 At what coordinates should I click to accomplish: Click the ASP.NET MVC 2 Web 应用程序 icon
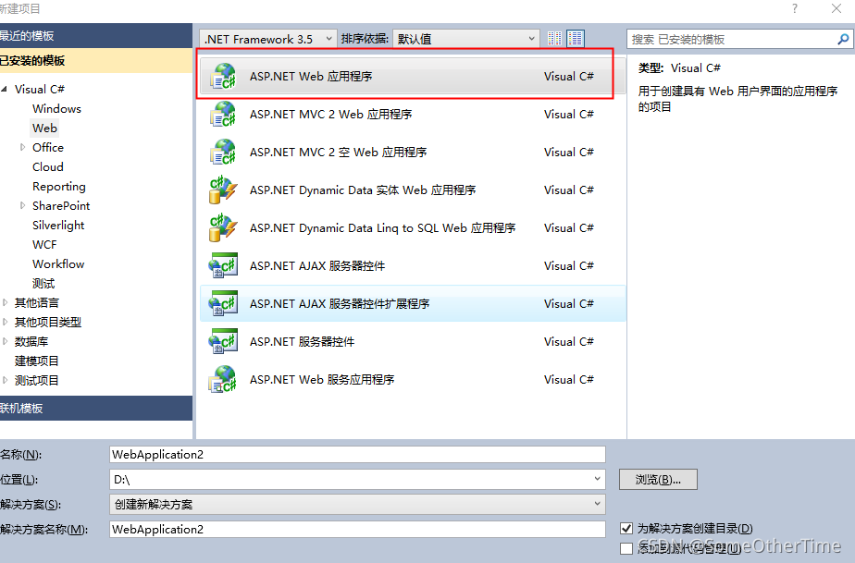(x=224, y=115)
